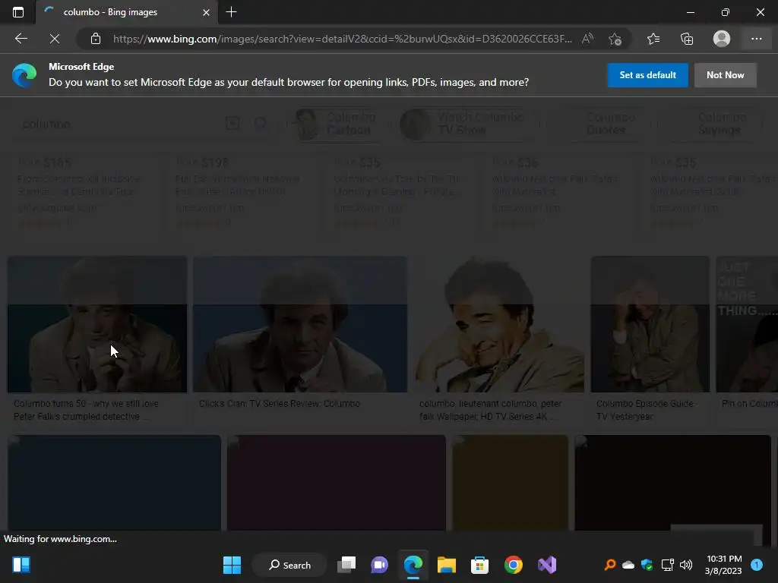The image size is (778, 583).
Task: Open 'Columbo turns 50' image thumbnail
Action: [97, 324]
